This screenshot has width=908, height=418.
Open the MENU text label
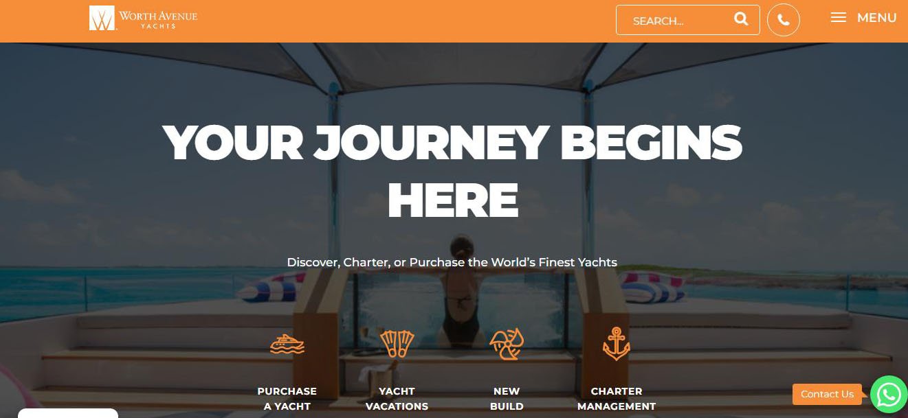coord(876,18)
